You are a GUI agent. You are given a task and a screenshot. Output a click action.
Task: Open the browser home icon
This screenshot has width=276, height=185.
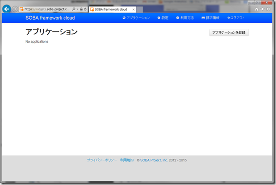coord(256,9)
